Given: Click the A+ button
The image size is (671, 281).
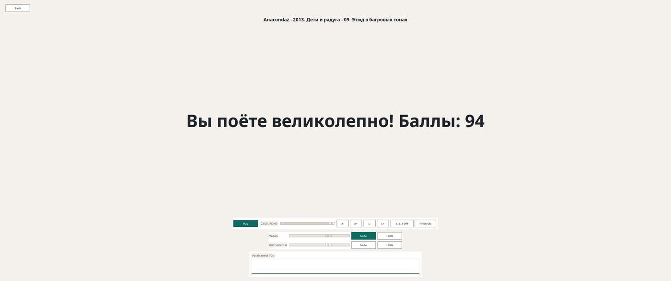Looking at the screenshot, I should coord(356,223).
